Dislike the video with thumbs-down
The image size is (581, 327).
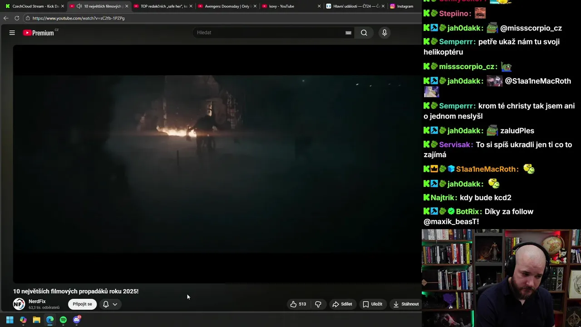click(x=318, y=304)
